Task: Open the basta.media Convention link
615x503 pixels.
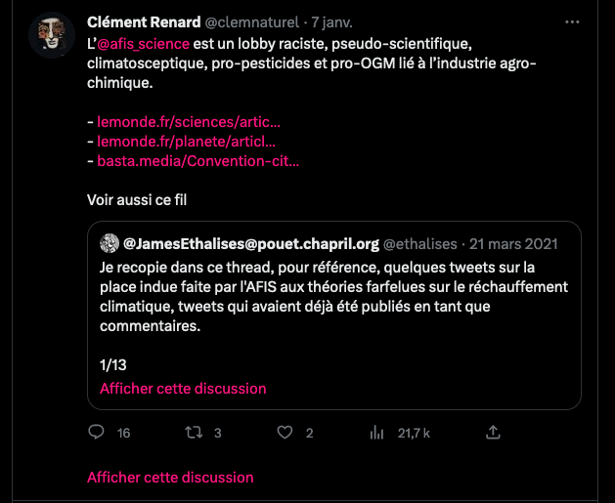Action: (198, 160)
